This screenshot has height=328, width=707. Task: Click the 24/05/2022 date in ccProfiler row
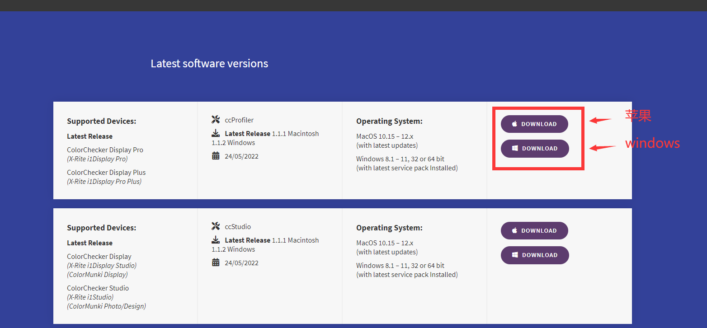tap(241, 156)
